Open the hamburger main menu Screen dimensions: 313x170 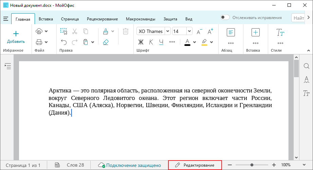(6, 19)
